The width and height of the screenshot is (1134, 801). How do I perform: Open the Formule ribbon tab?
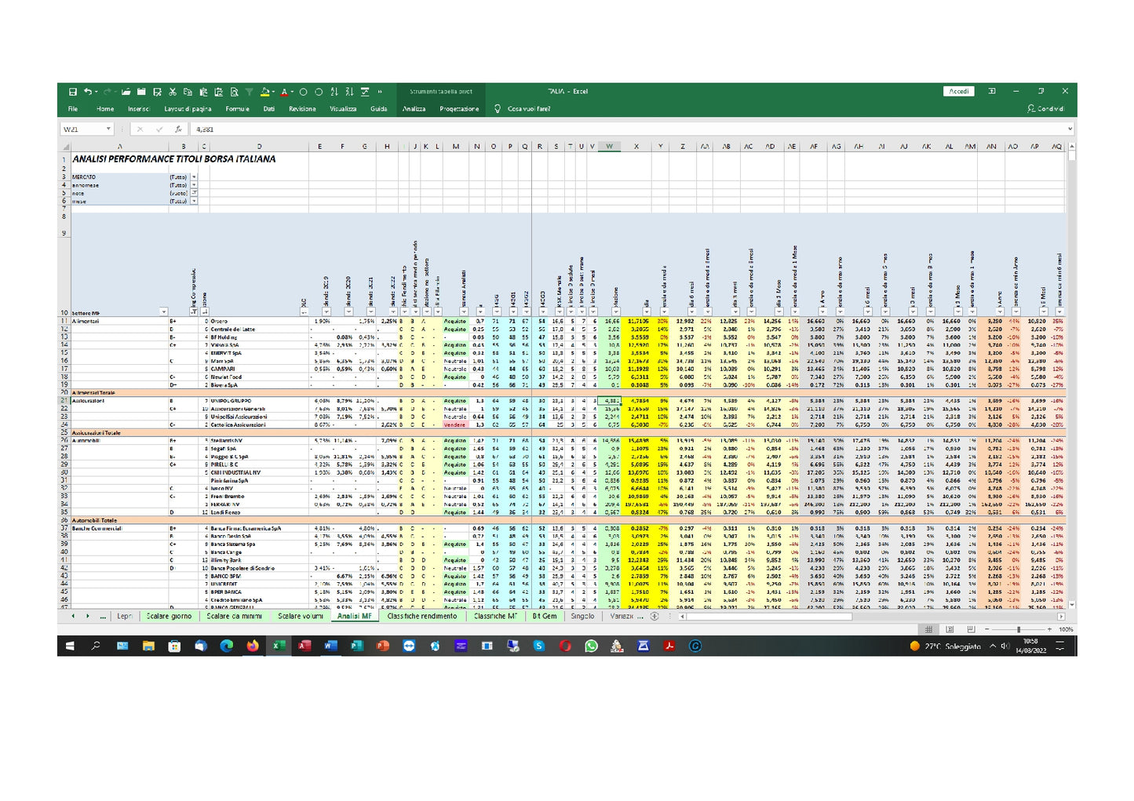pyautogui.click(x=237, y=109)
